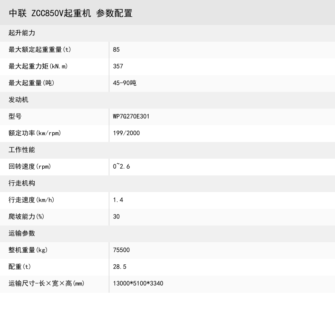Click the 运输尺寸 value 13000*5100*3340
The image size is (335, 309).
coord(136,284)
